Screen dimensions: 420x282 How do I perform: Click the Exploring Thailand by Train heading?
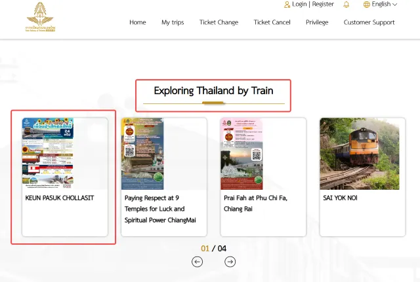point(213,91)
